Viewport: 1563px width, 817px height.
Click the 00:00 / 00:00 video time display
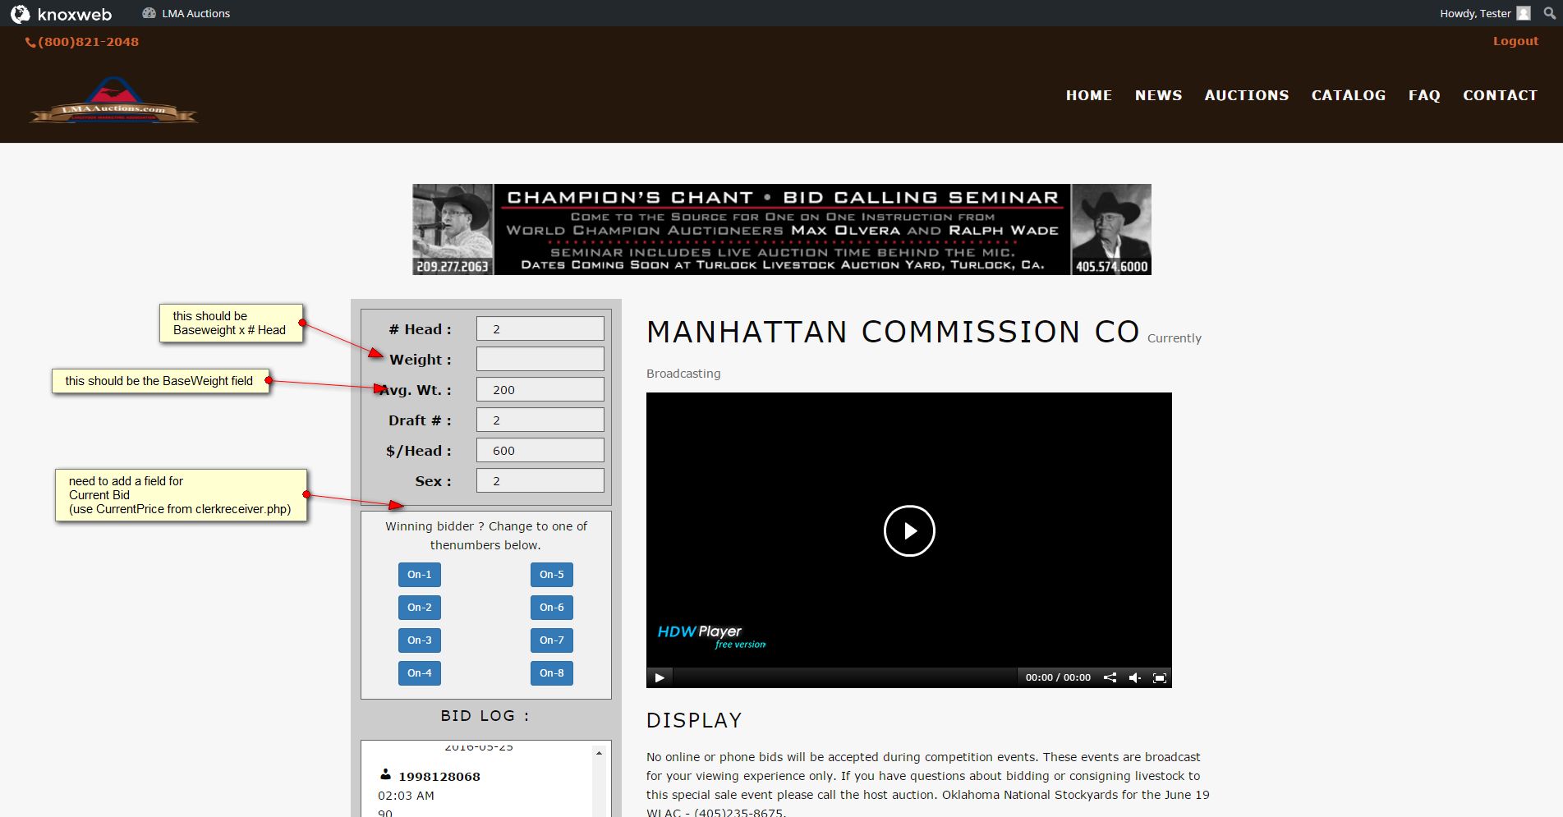point(1058,677)
